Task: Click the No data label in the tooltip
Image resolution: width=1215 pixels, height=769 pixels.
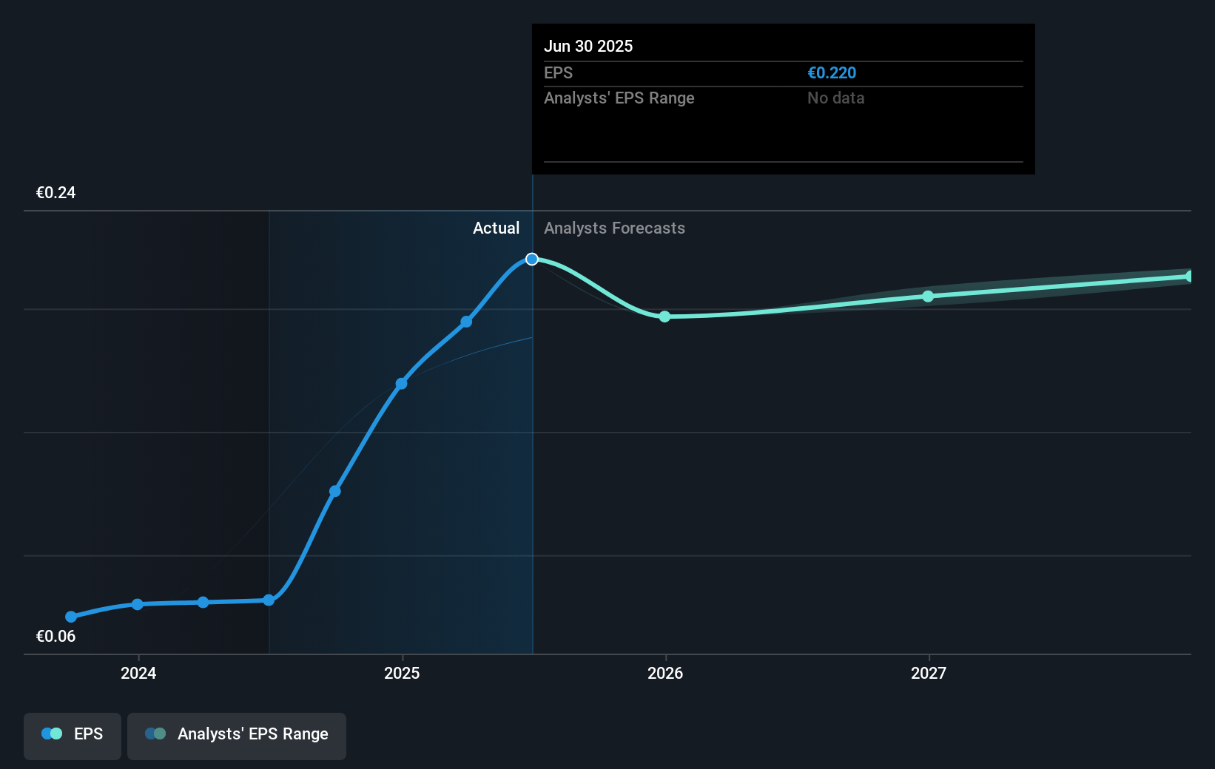Action: click(x=836, y=98)
